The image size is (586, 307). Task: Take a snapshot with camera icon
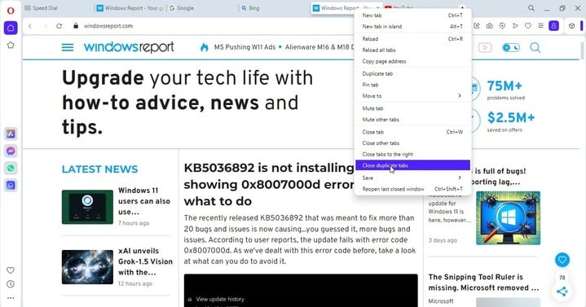click(x=489, y=26)
